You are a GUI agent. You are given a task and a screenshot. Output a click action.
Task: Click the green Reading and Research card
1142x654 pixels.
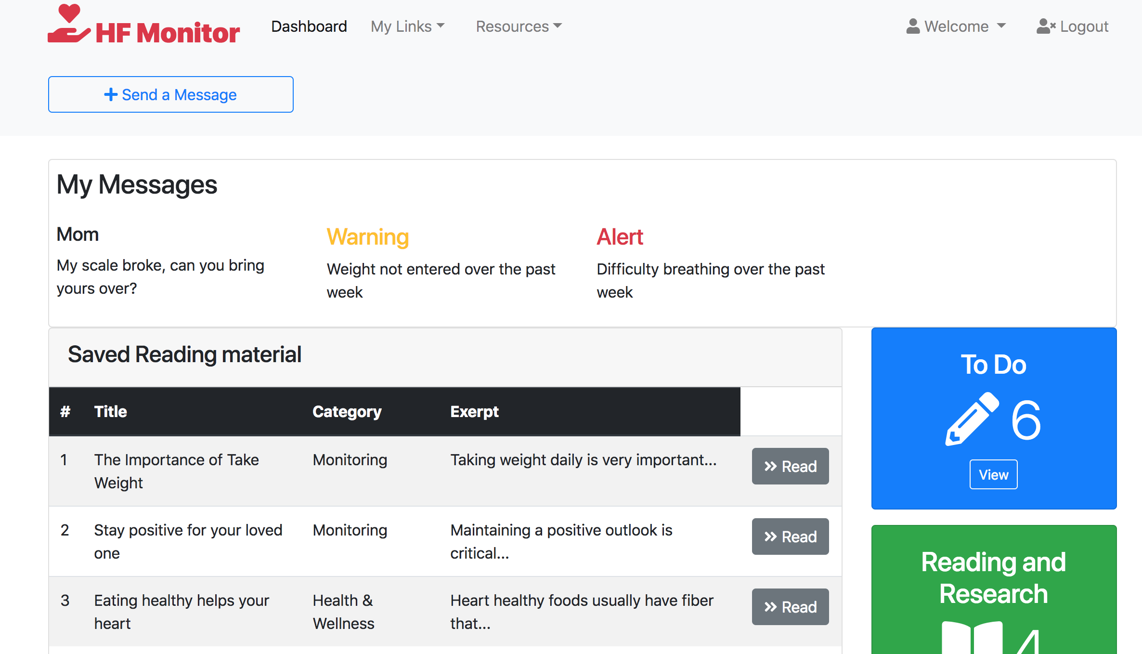coord(993,578)
